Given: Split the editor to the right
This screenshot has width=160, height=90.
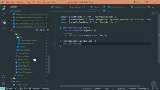Looking at the screenshot, I should 153,7.
